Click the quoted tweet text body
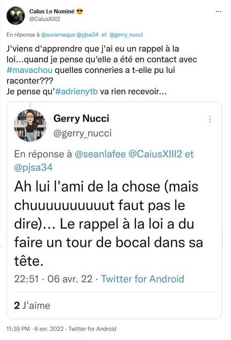Image resolution: width=231 pixels, height=340 pixels. point(109,224)
